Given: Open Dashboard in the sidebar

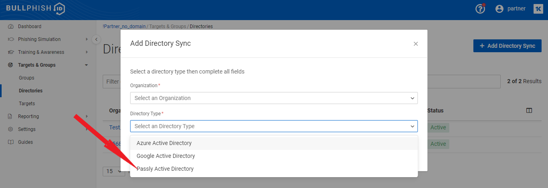Looking at the screenshot, I should (x=30, y=27).
